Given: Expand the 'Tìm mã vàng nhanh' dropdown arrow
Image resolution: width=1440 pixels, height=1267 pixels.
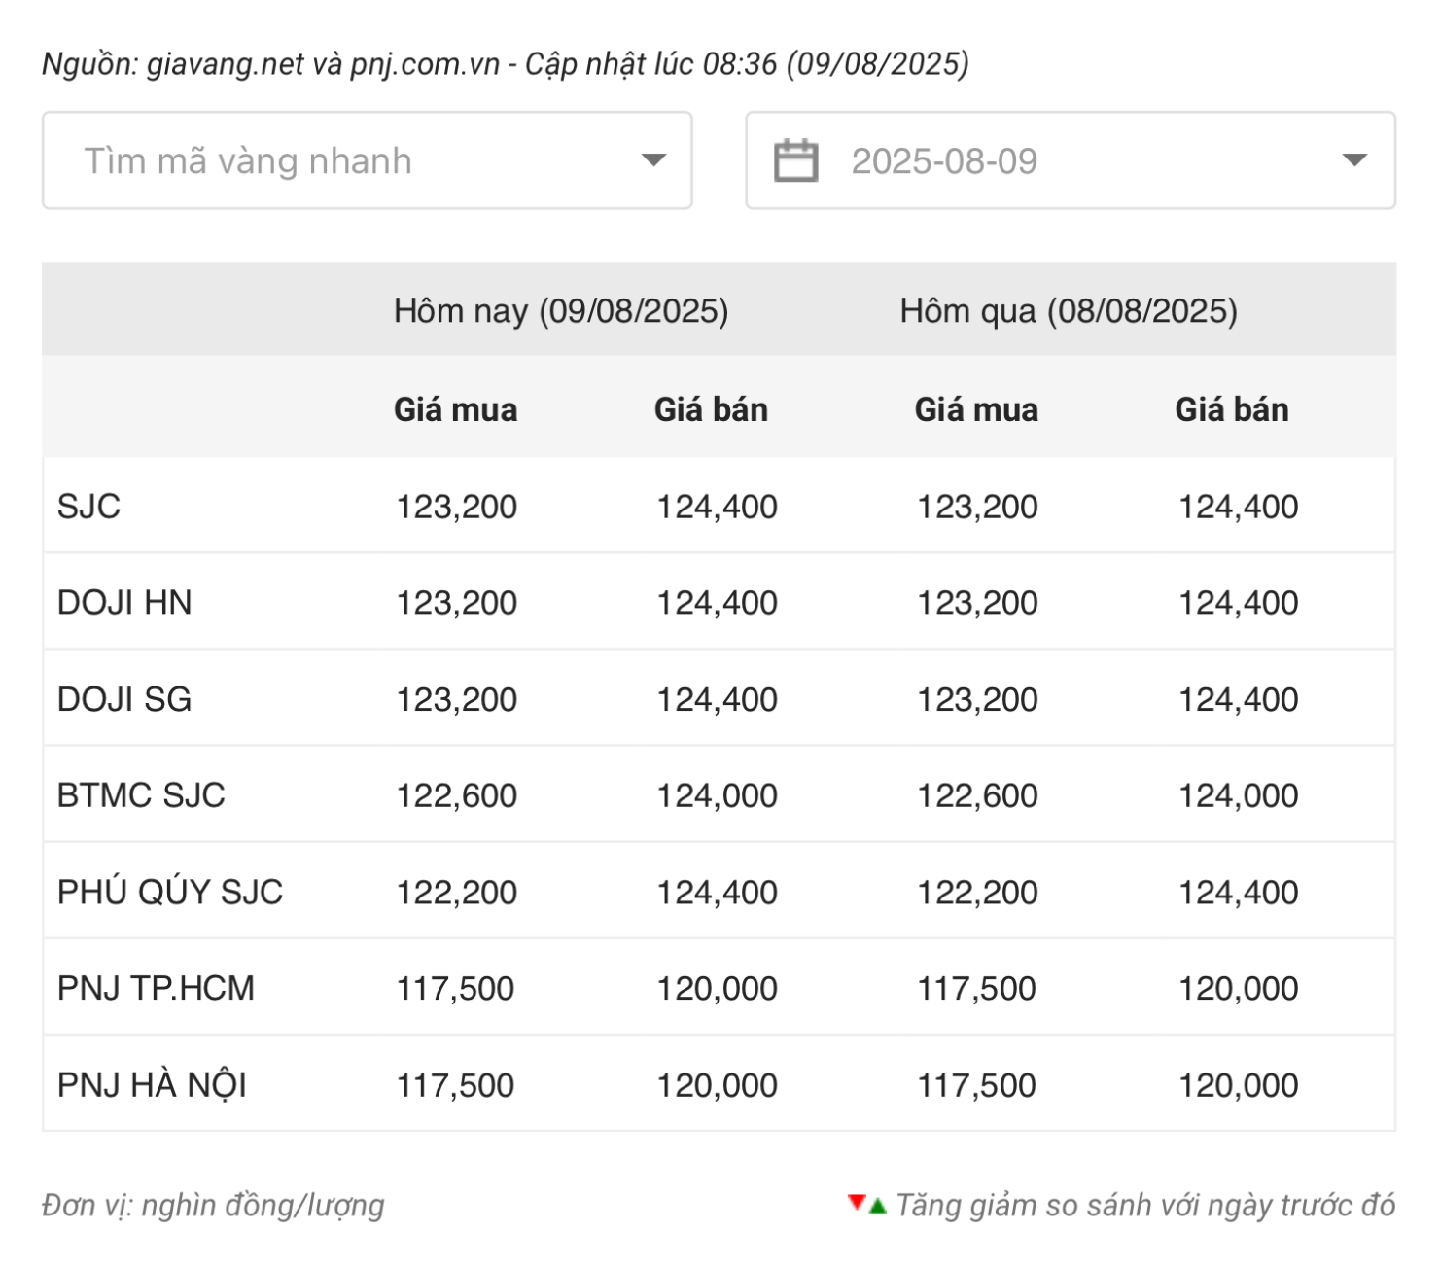Looking at the screenshot, I should click(x=653, y=160).
